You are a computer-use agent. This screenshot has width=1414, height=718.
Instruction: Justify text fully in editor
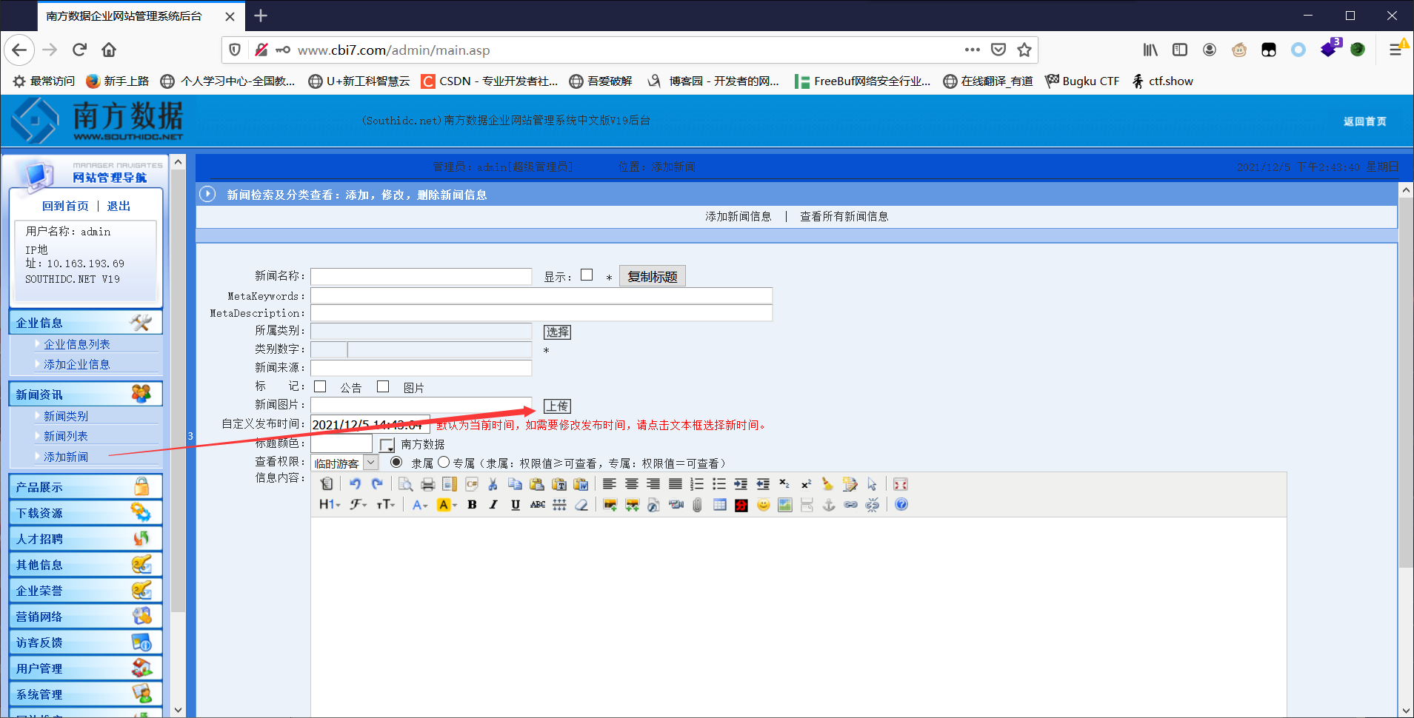[676, 484]
